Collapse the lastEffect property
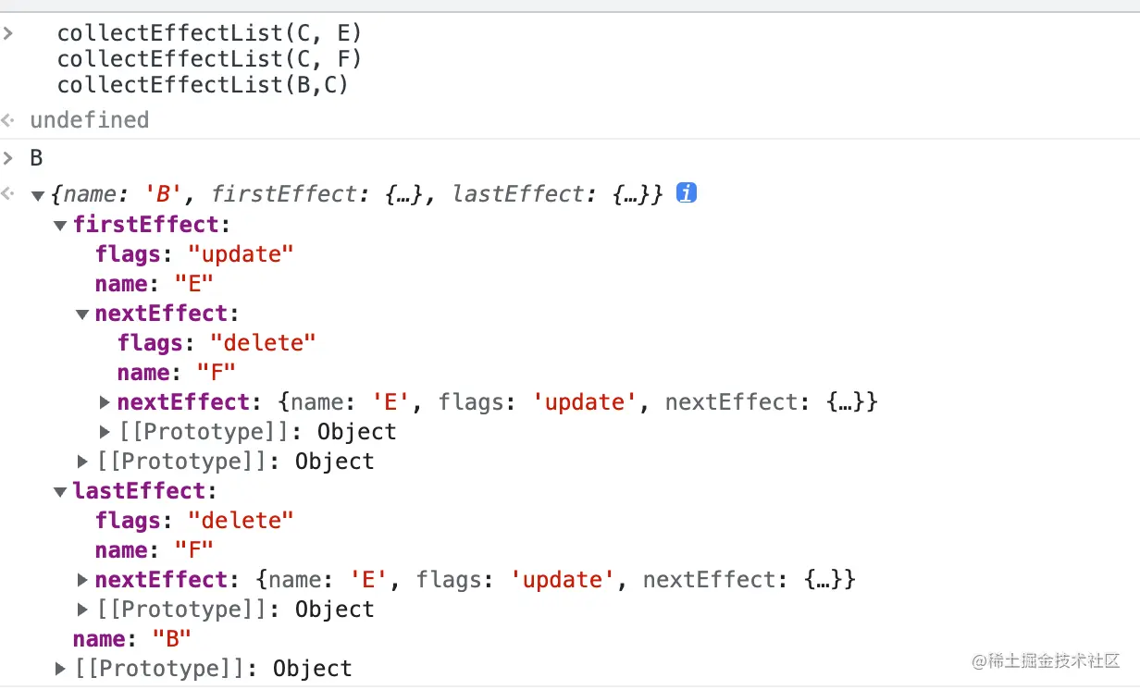Viewport: 1140px width, 690px height. [60, 491]
